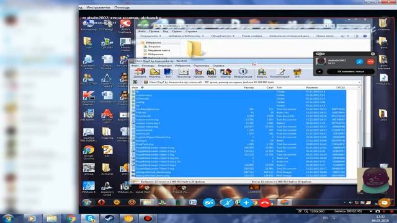Click the Skype blue plus add button
The width and height of the screenshot is (397, 223).
click(246, 203)
